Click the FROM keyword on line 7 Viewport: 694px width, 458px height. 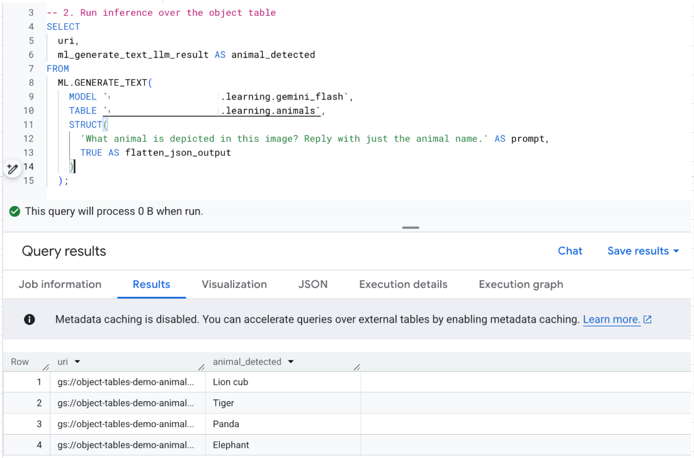pos(57,69)
